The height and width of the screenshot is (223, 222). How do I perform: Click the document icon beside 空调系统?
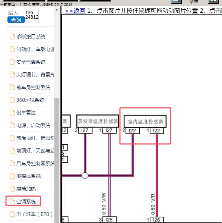tap(12, 201)
